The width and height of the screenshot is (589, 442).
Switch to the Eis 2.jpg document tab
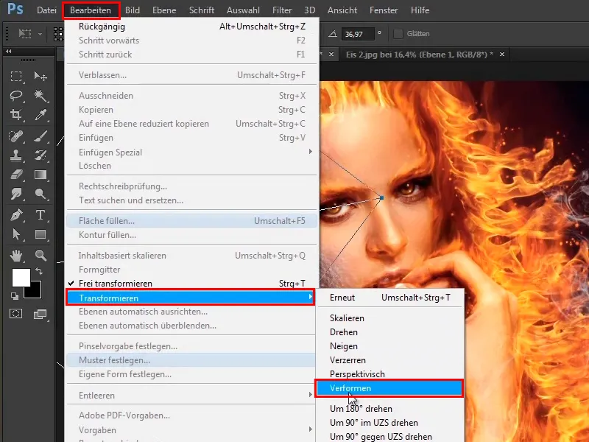[x=420, y=55]
